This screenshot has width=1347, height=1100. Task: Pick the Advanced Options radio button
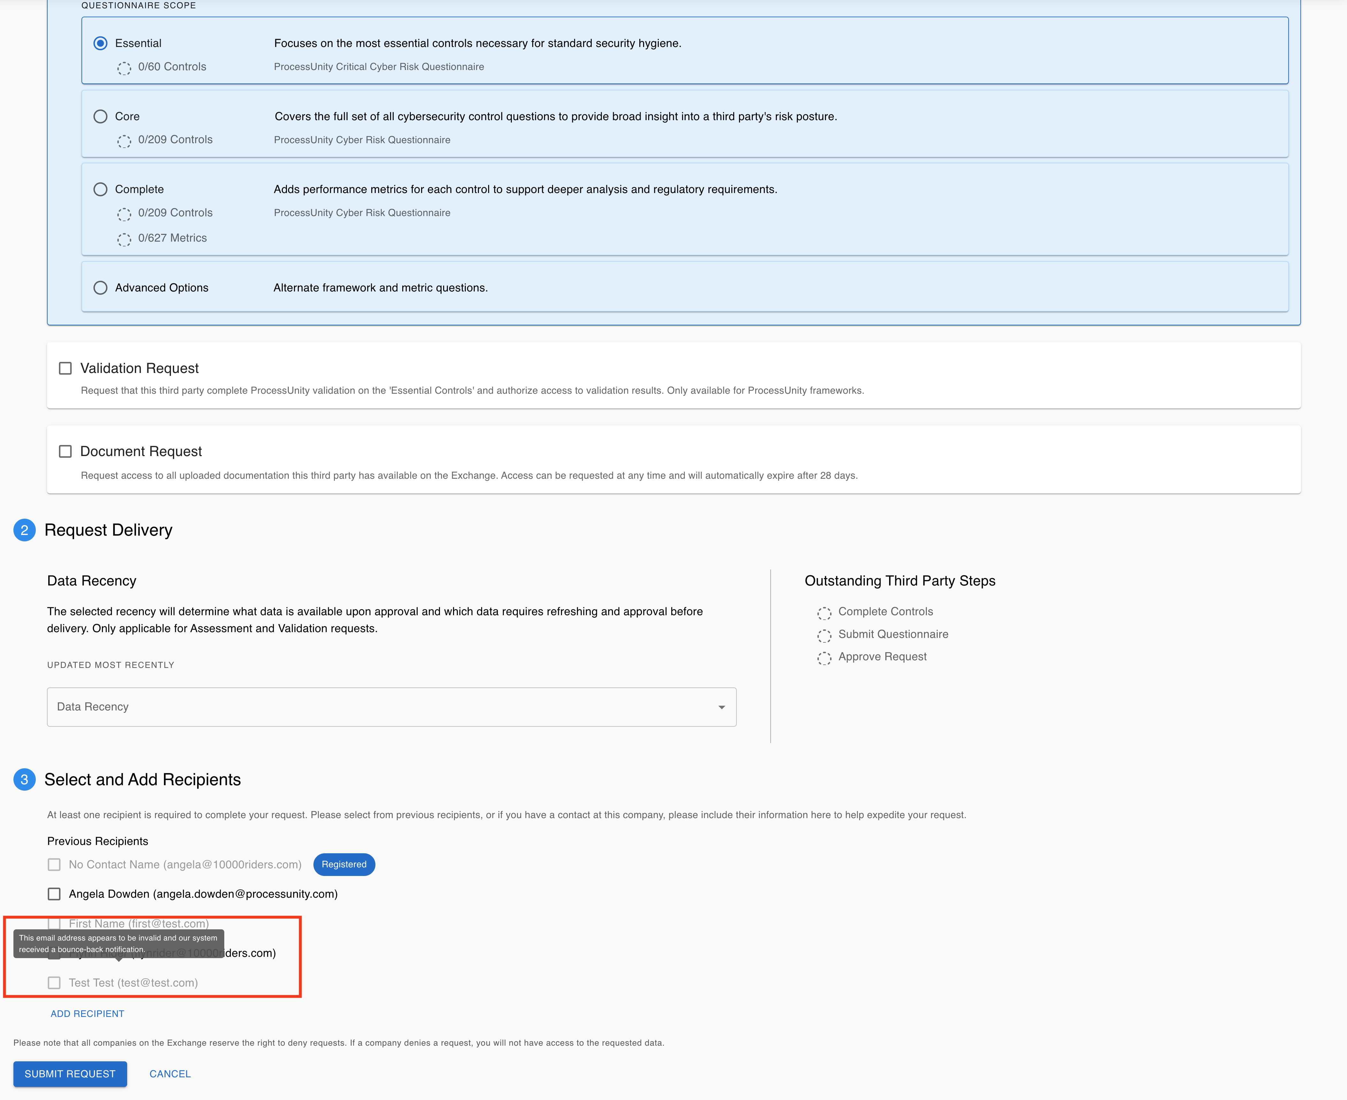coord(100,288)
